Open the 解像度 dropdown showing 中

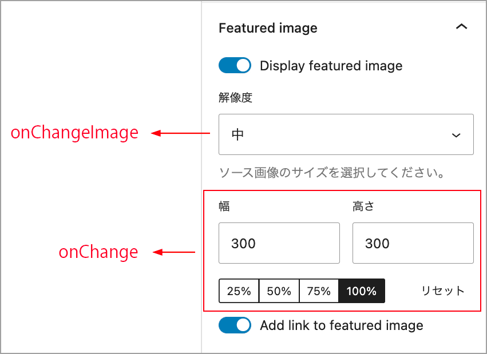click(x=346, y=134)
